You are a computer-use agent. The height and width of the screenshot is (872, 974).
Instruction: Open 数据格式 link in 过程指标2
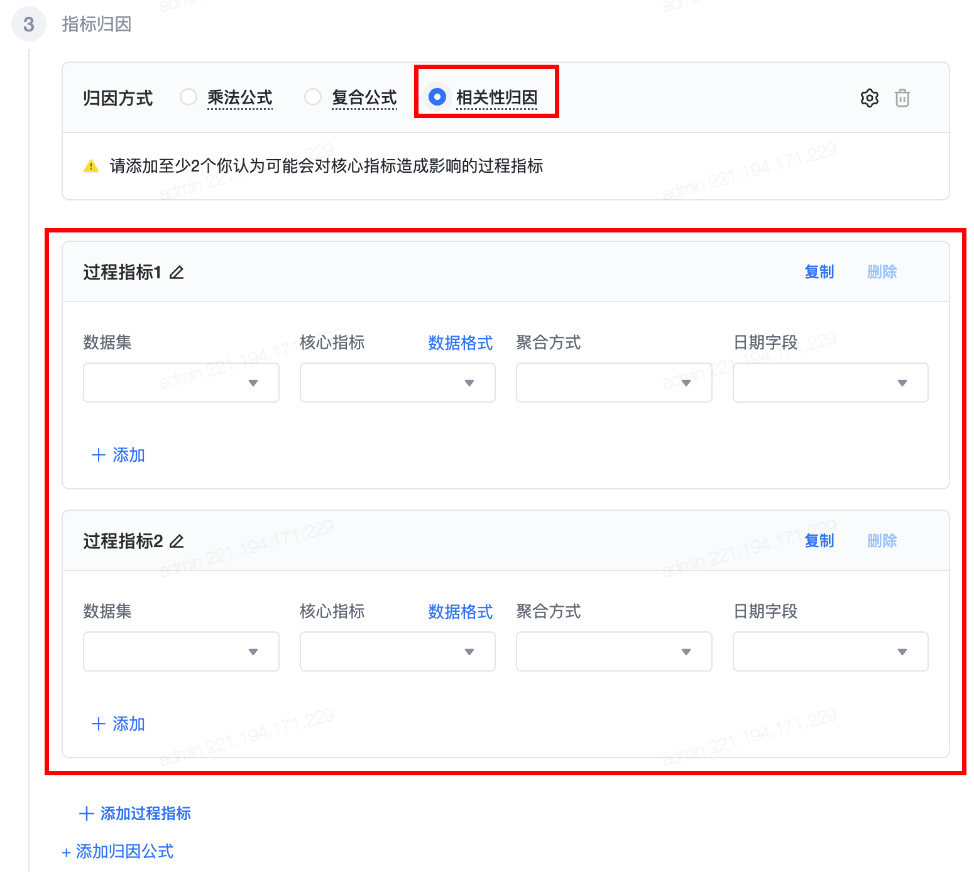[460, 612]
